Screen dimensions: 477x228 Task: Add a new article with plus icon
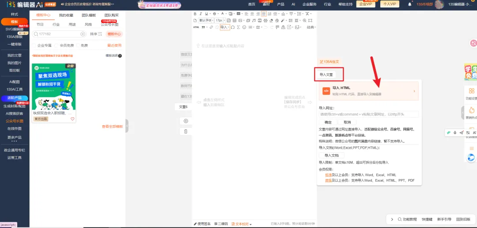tap(186, 121)
